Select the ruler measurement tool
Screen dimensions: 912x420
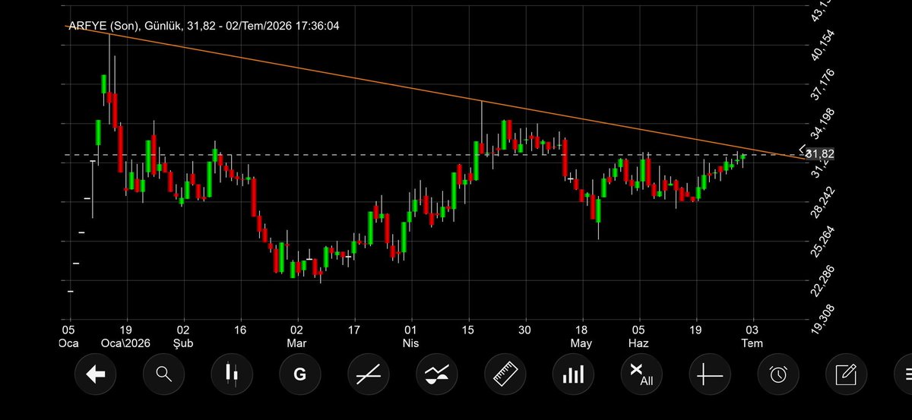tap(505, 374)
